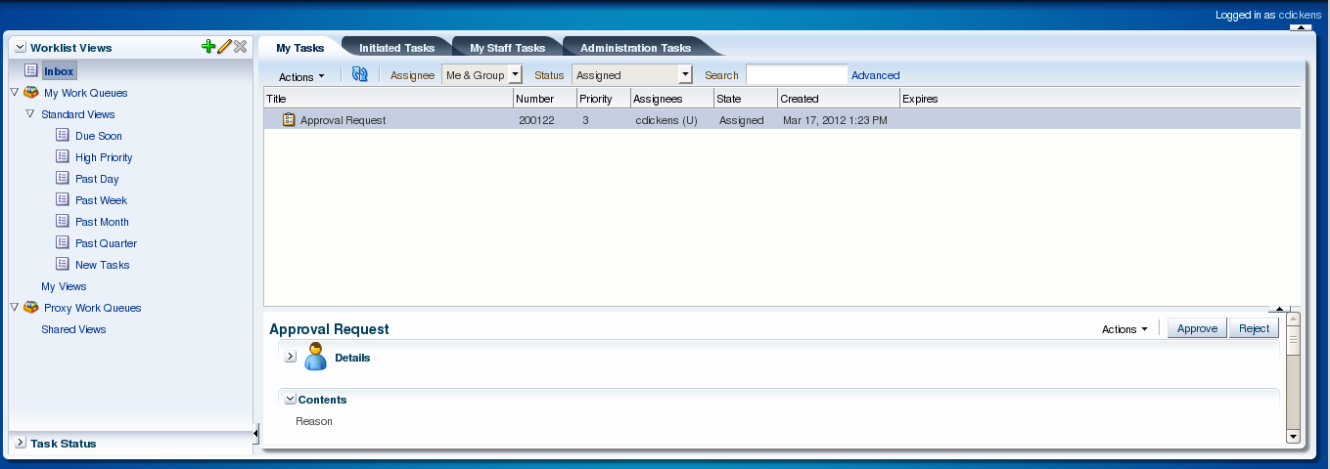The width and height of the screenshot is (1330, 469).
Task: Select the High Priority view
Action: click(104, 157)
